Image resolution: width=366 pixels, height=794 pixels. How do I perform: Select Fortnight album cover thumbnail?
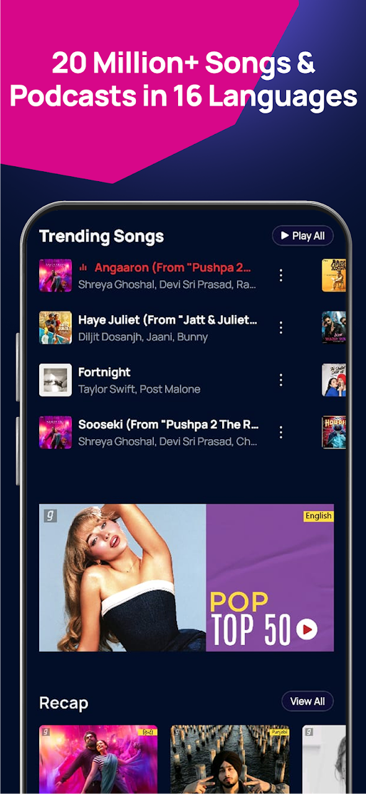coord(55,380)
